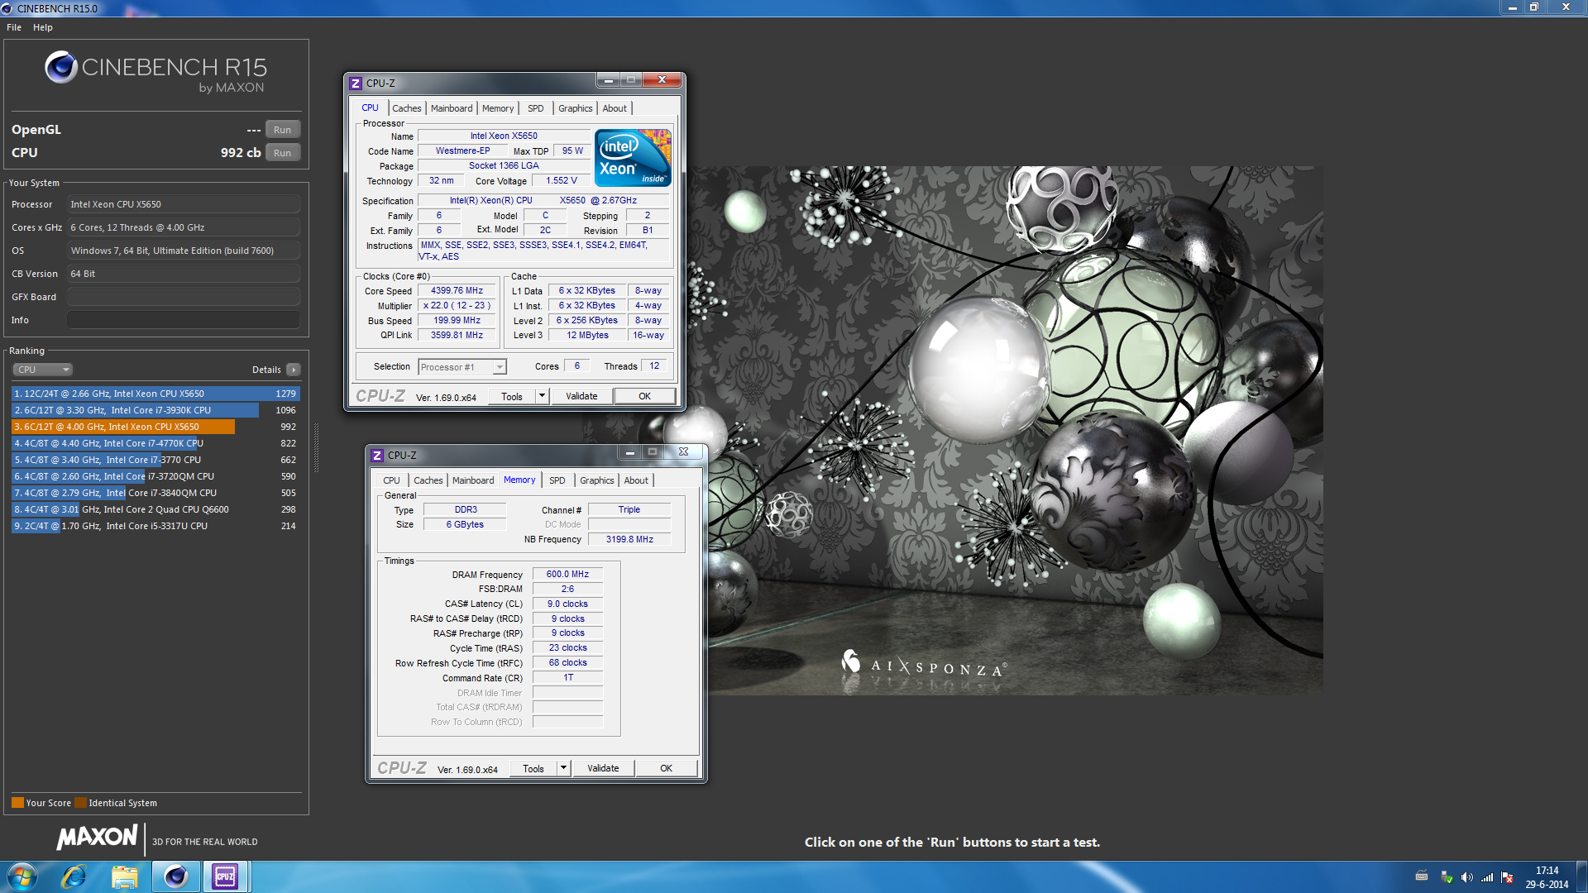Select the SPD tab in upper CPU-Z window
Screen dimensions: 1588x893
pos(536,108)
